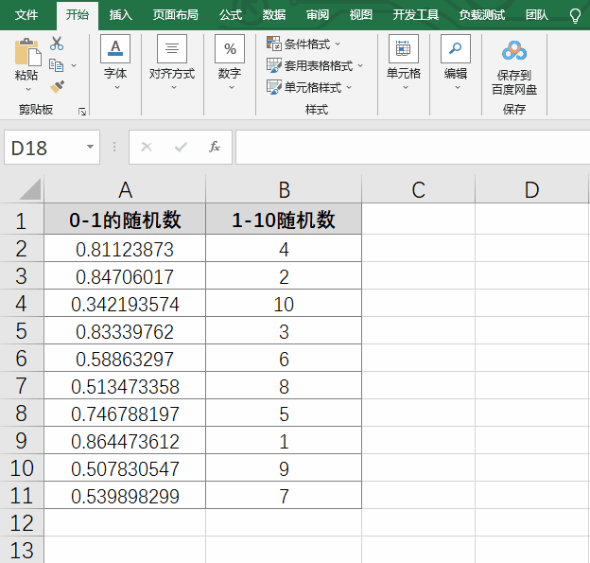
Task: Click the Name Box showing D18
Action: click(x=52, y=148)
